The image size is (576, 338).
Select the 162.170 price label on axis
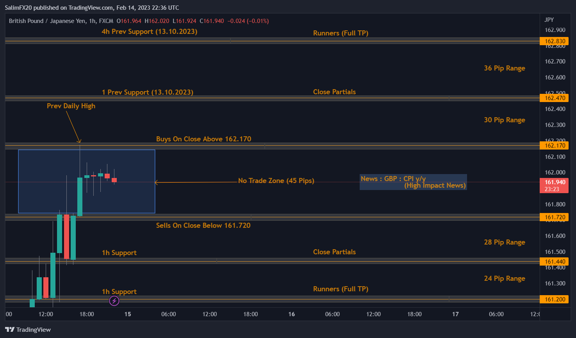(555, 146)
